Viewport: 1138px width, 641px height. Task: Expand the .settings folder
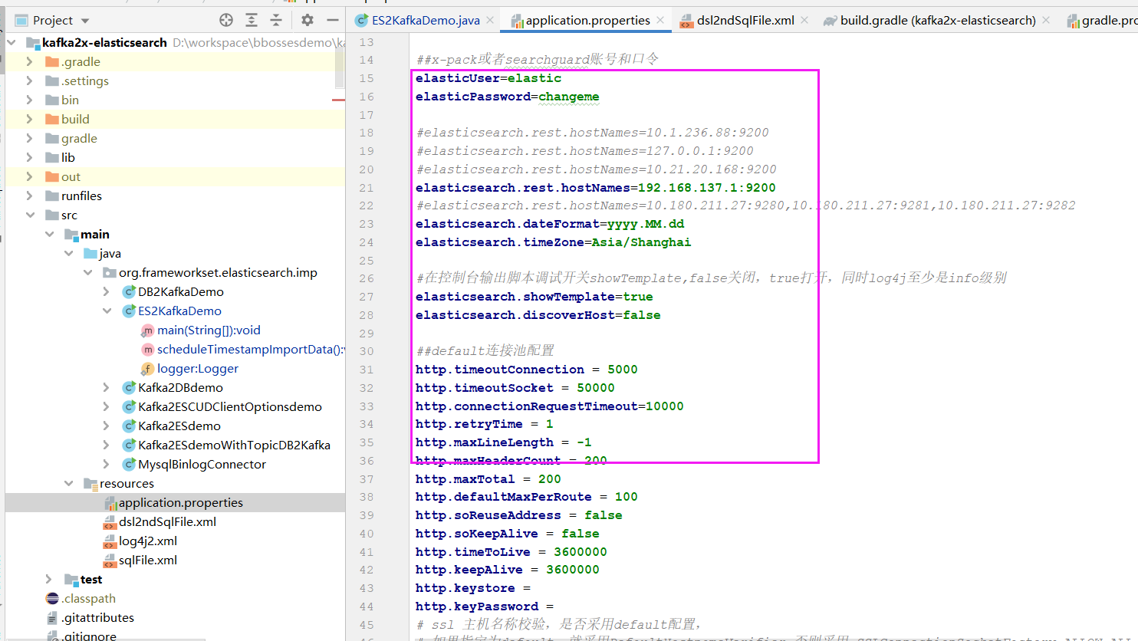pos(29,81)
